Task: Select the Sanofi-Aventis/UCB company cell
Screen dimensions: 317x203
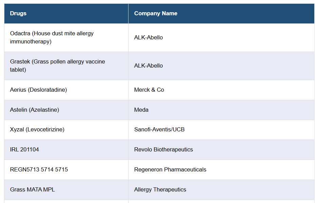Action: 159,130
